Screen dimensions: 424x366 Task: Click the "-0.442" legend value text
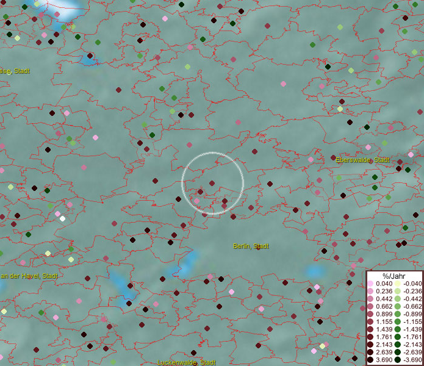click(x=412, y=299)
